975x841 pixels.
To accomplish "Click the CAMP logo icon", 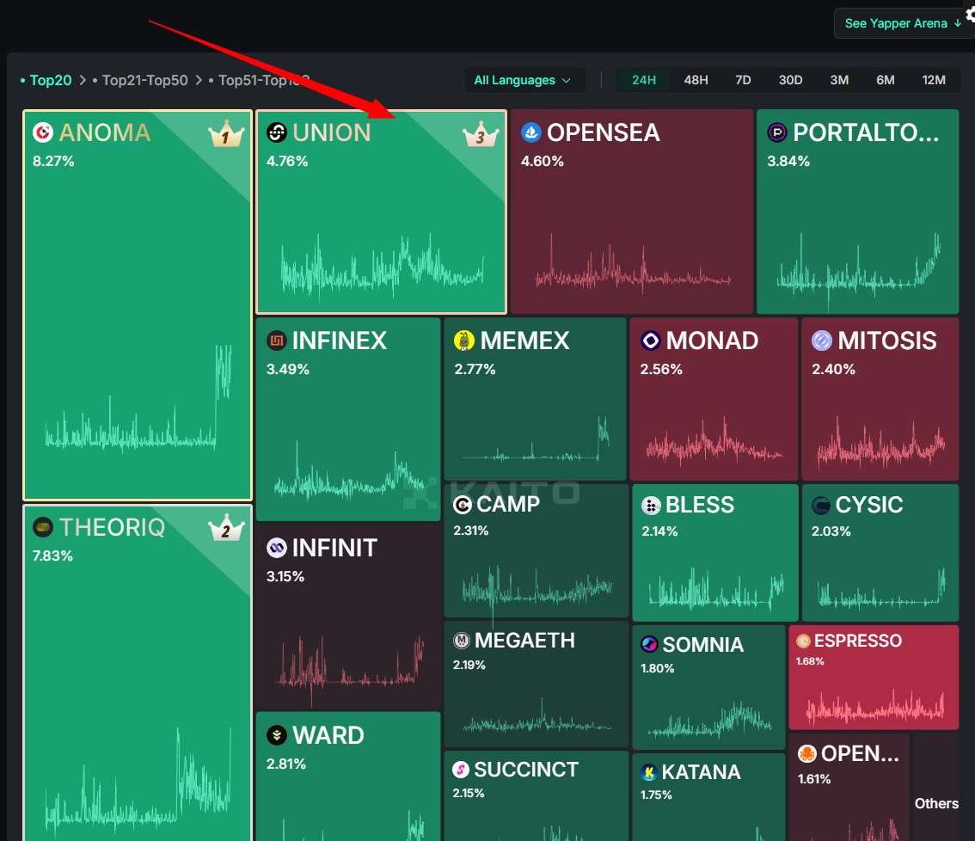I will [x=463, y=505].
